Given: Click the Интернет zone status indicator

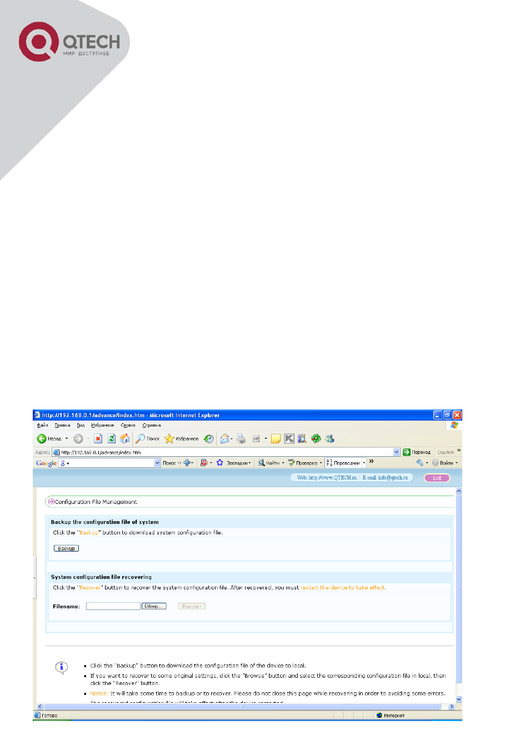Looking at the screenshot, I should tap(391, 716).
